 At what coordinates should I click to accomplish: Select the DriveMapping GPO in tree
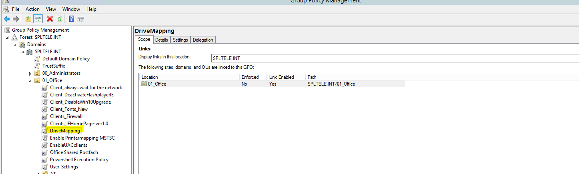point(65,131)
